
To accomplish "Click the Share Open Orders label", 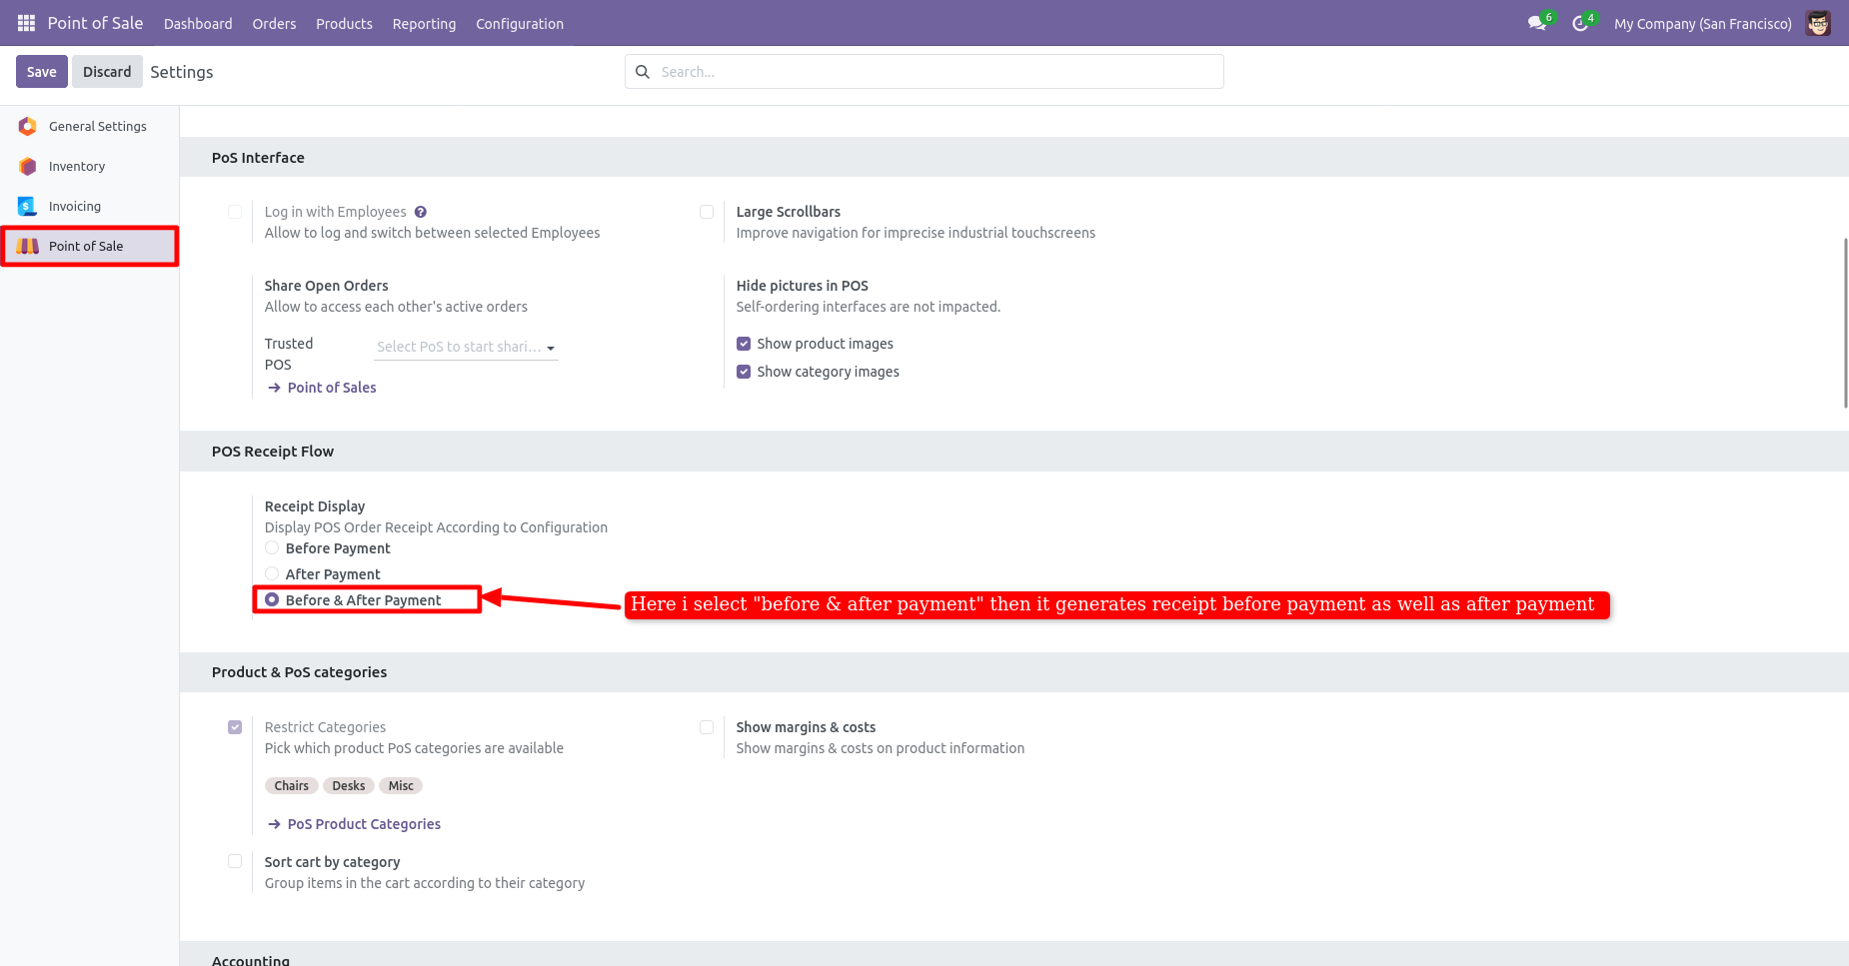I will click(x=326, y=286).
